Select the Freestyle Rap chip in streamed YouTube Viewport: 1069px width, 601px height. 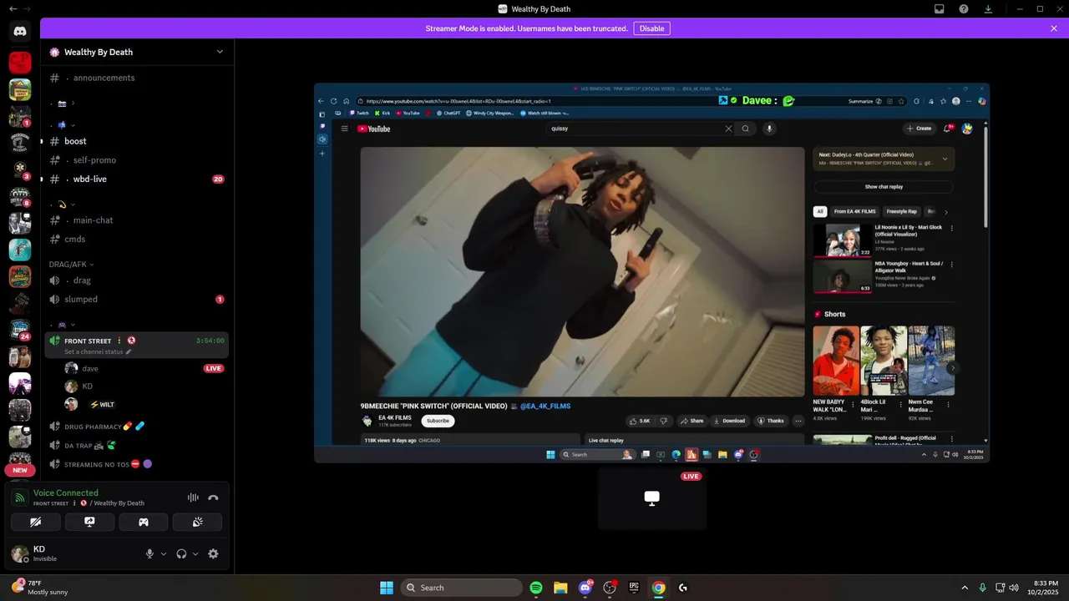tap(901, 212)
